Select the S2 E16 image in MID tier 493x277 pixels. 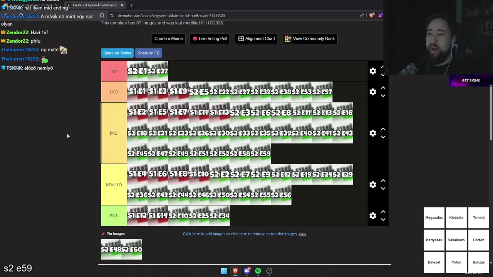pyautogui.click(x=343, y=112)
